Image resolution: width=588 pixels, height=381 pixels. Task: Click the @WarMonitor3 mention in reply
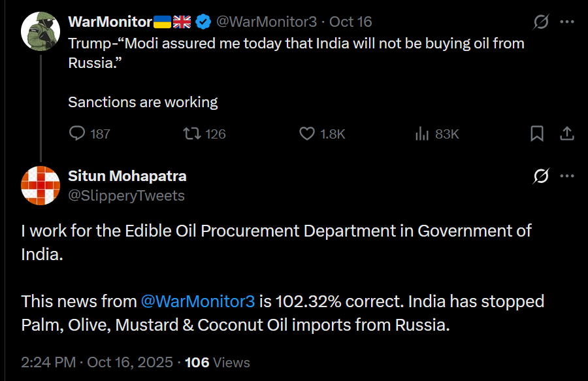coord(197,301)
